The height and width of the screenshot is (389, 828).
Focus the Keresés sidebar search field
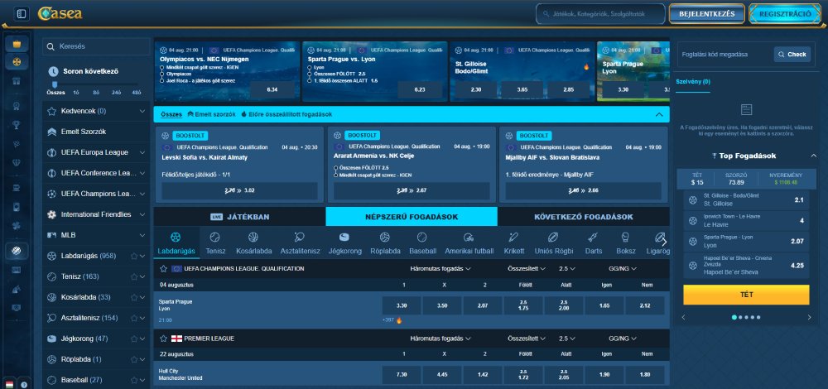pyautogui.click(x=96, y=46)
